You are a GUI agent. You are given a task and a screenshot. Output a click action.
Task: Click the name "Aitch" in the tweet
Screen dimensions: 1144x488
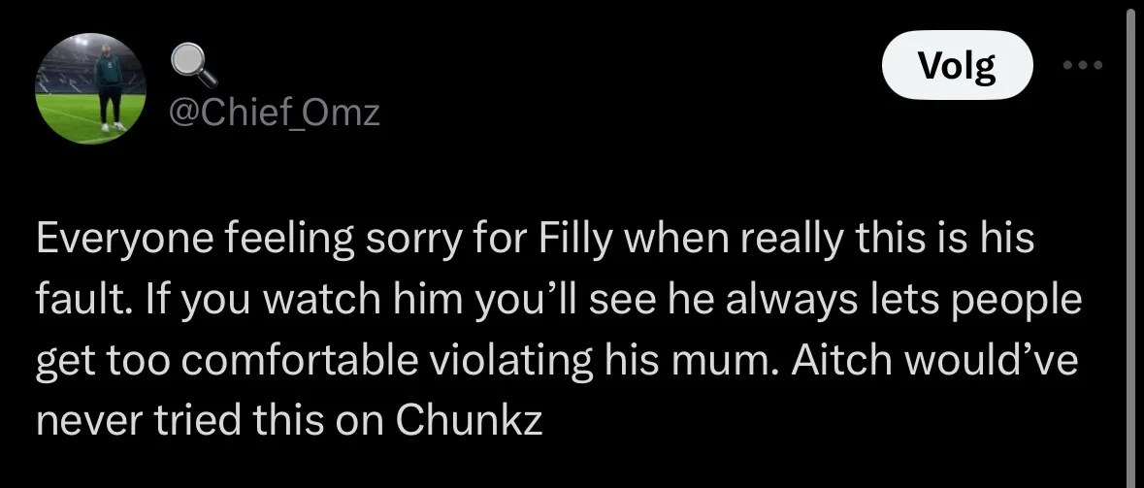pyautogui.click(x=831, y=359)
